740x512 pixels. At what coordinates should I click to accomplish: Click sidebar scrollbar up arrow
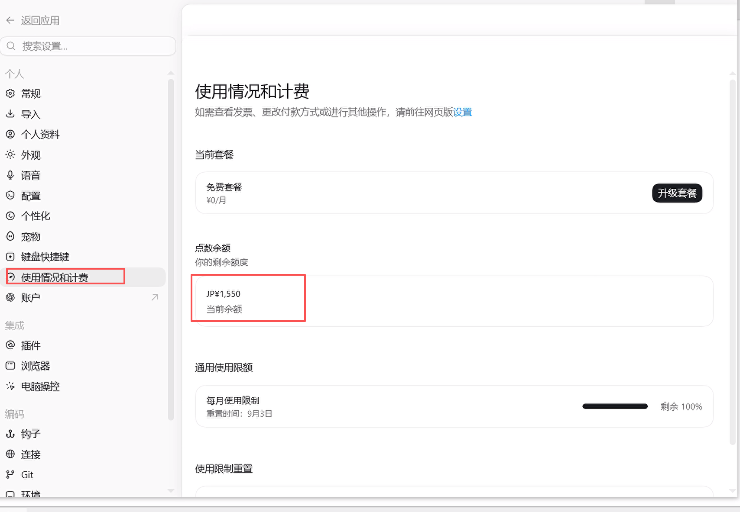[x=171, y=73]
